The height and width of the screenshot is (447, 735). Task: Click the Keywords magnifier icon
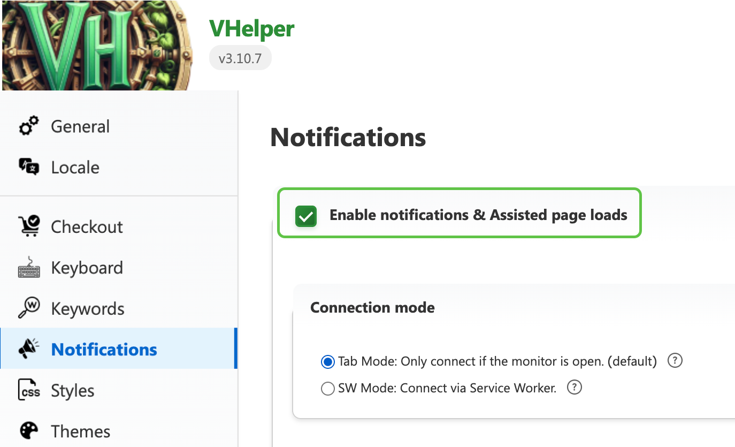[x=29, y=308]
